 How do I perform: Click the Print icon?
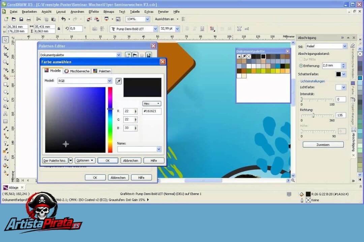29,19
